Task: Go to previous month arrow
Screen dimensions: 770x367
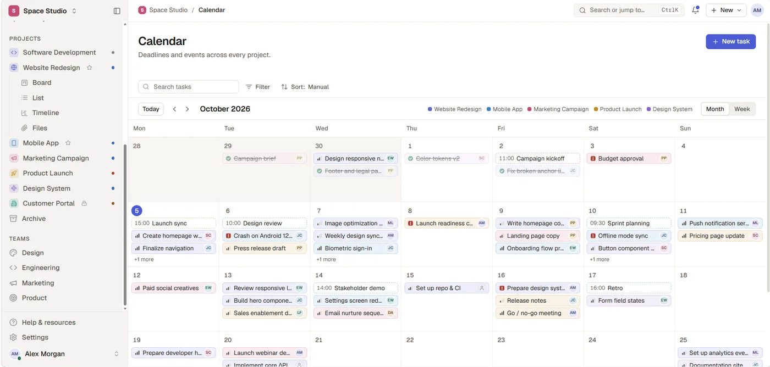Action: [175, 109]
